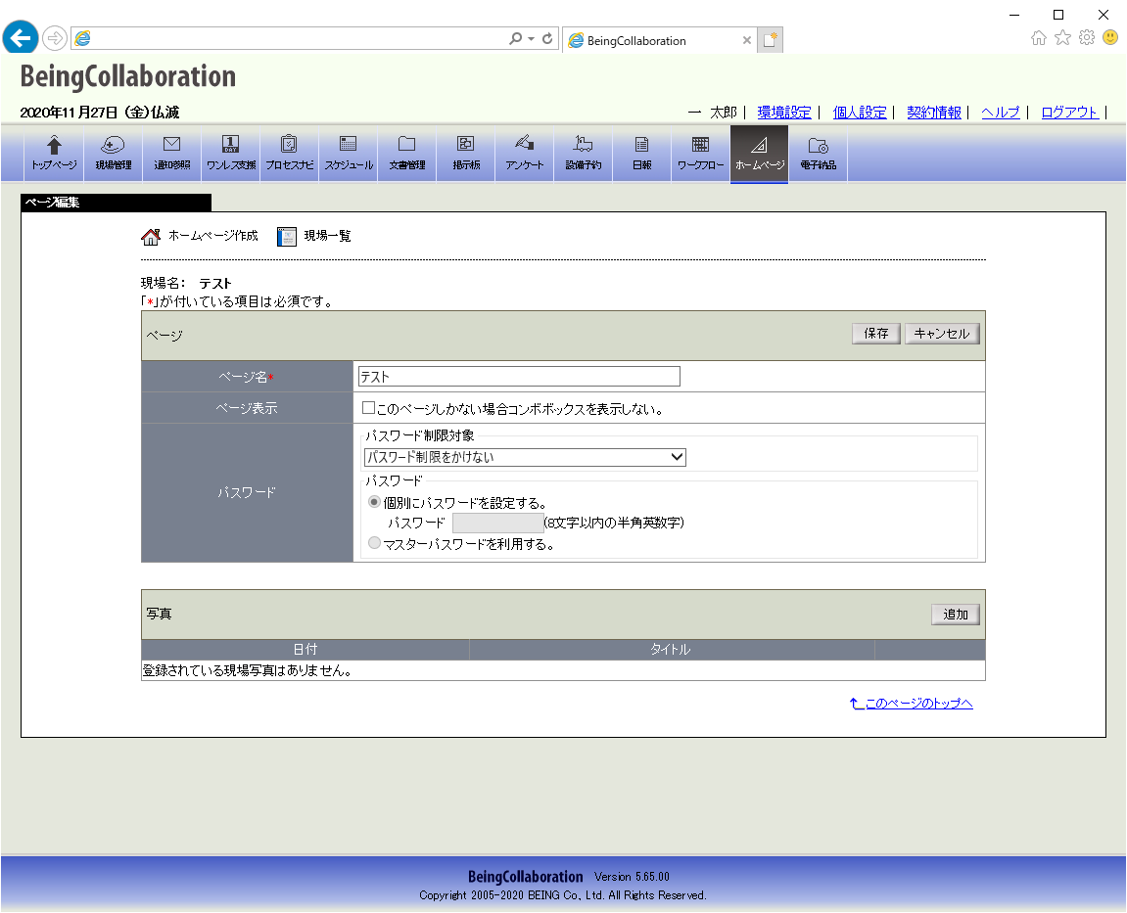Screen dimensions: 1127x913
Task: Expand パスワード制限対象 dropdown
Action: [x=525, y=457]
